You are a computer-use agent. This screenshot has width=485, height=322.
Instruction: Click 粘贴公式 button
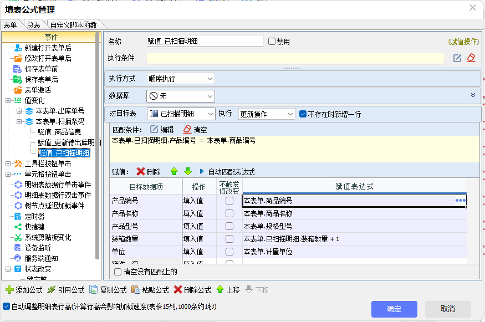click(150, 290)
